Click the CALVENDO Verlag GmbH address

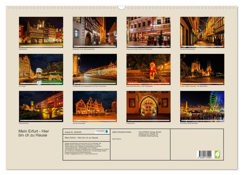[150, 134]
